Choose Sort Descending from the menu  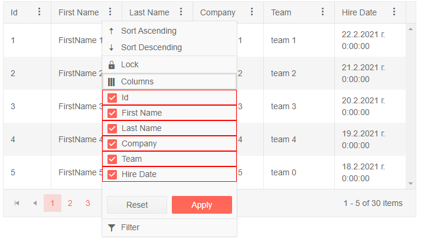151,47
